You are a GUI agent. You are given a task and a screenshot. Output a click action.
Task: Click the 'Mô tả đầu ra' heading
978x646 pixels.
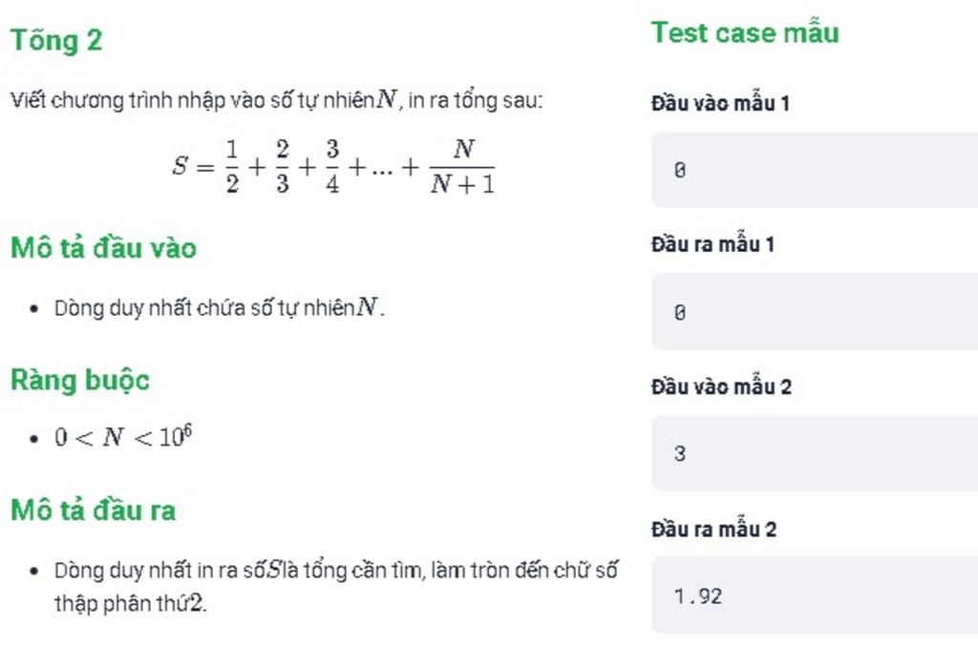coord(94,511)
